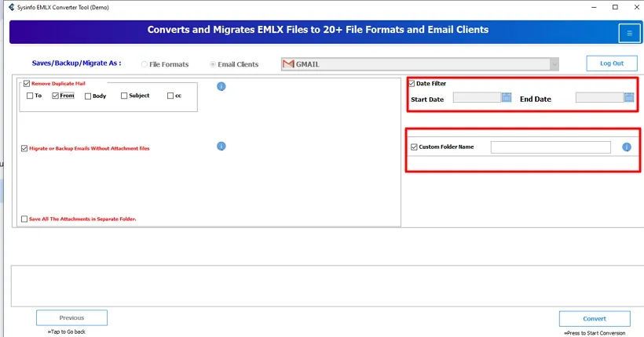The image size is (644, 337).
Task: Click the Gmail logo in the client selector
Action: pyautogui.click(x=289, y=64)
